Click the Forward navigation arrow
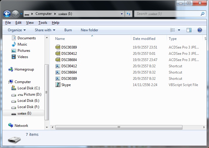This screenshot has height=148, width=209. coord(15,14)
